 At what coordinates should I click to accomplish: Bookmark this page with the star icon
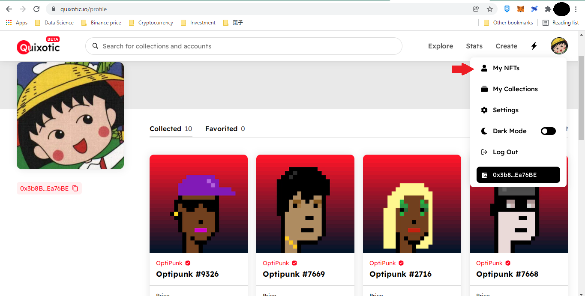point(490,9)
